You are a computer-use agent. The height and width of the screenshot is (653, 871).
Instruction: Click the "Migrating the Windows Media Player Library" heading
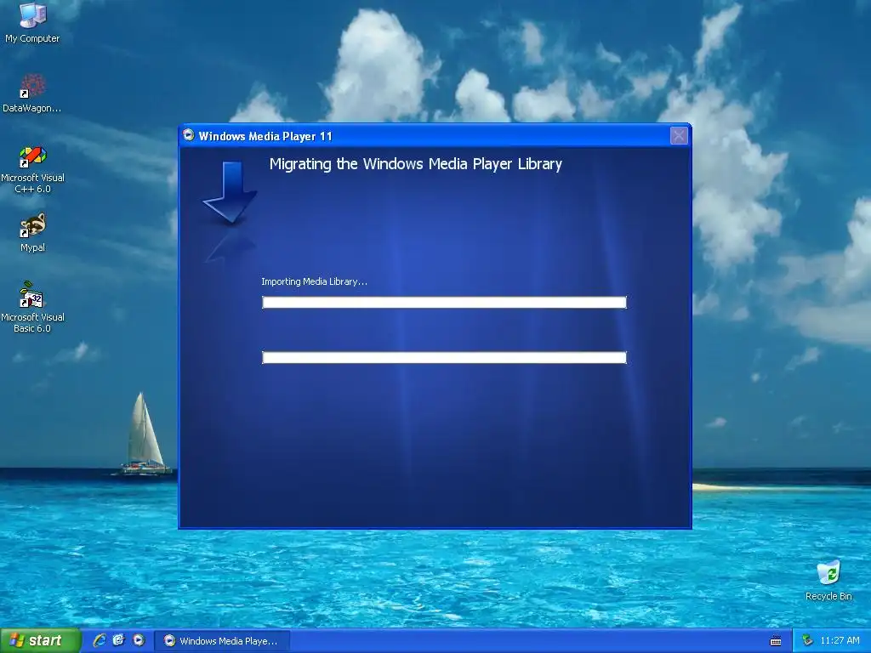point(415,164)
